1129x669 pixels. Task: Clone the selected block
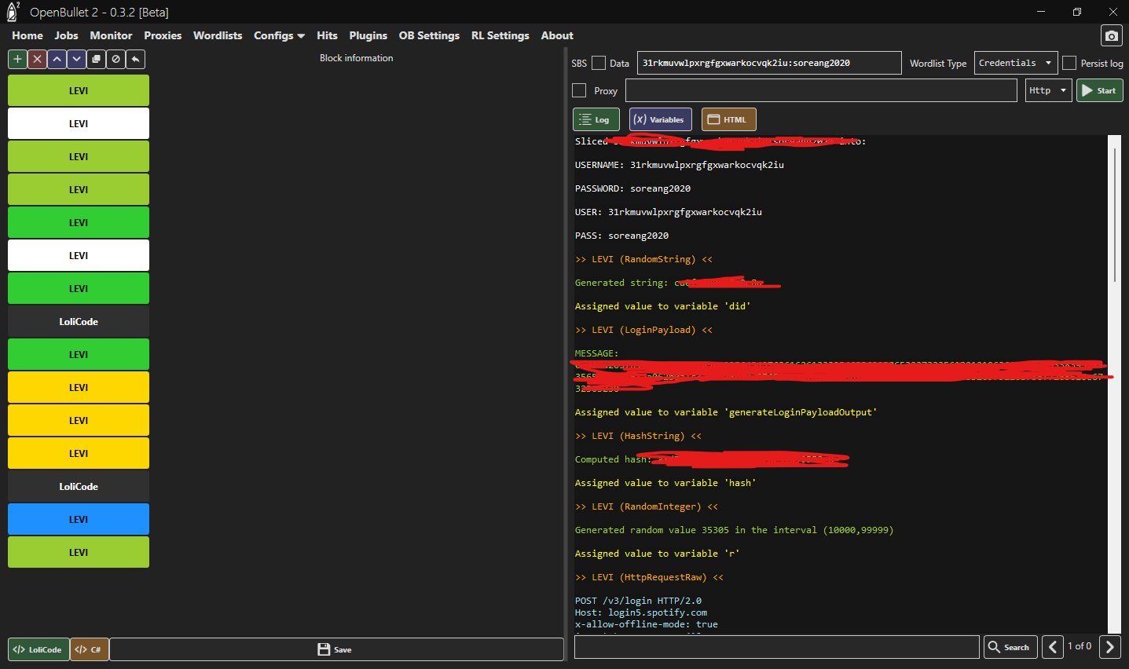(96, 59)
